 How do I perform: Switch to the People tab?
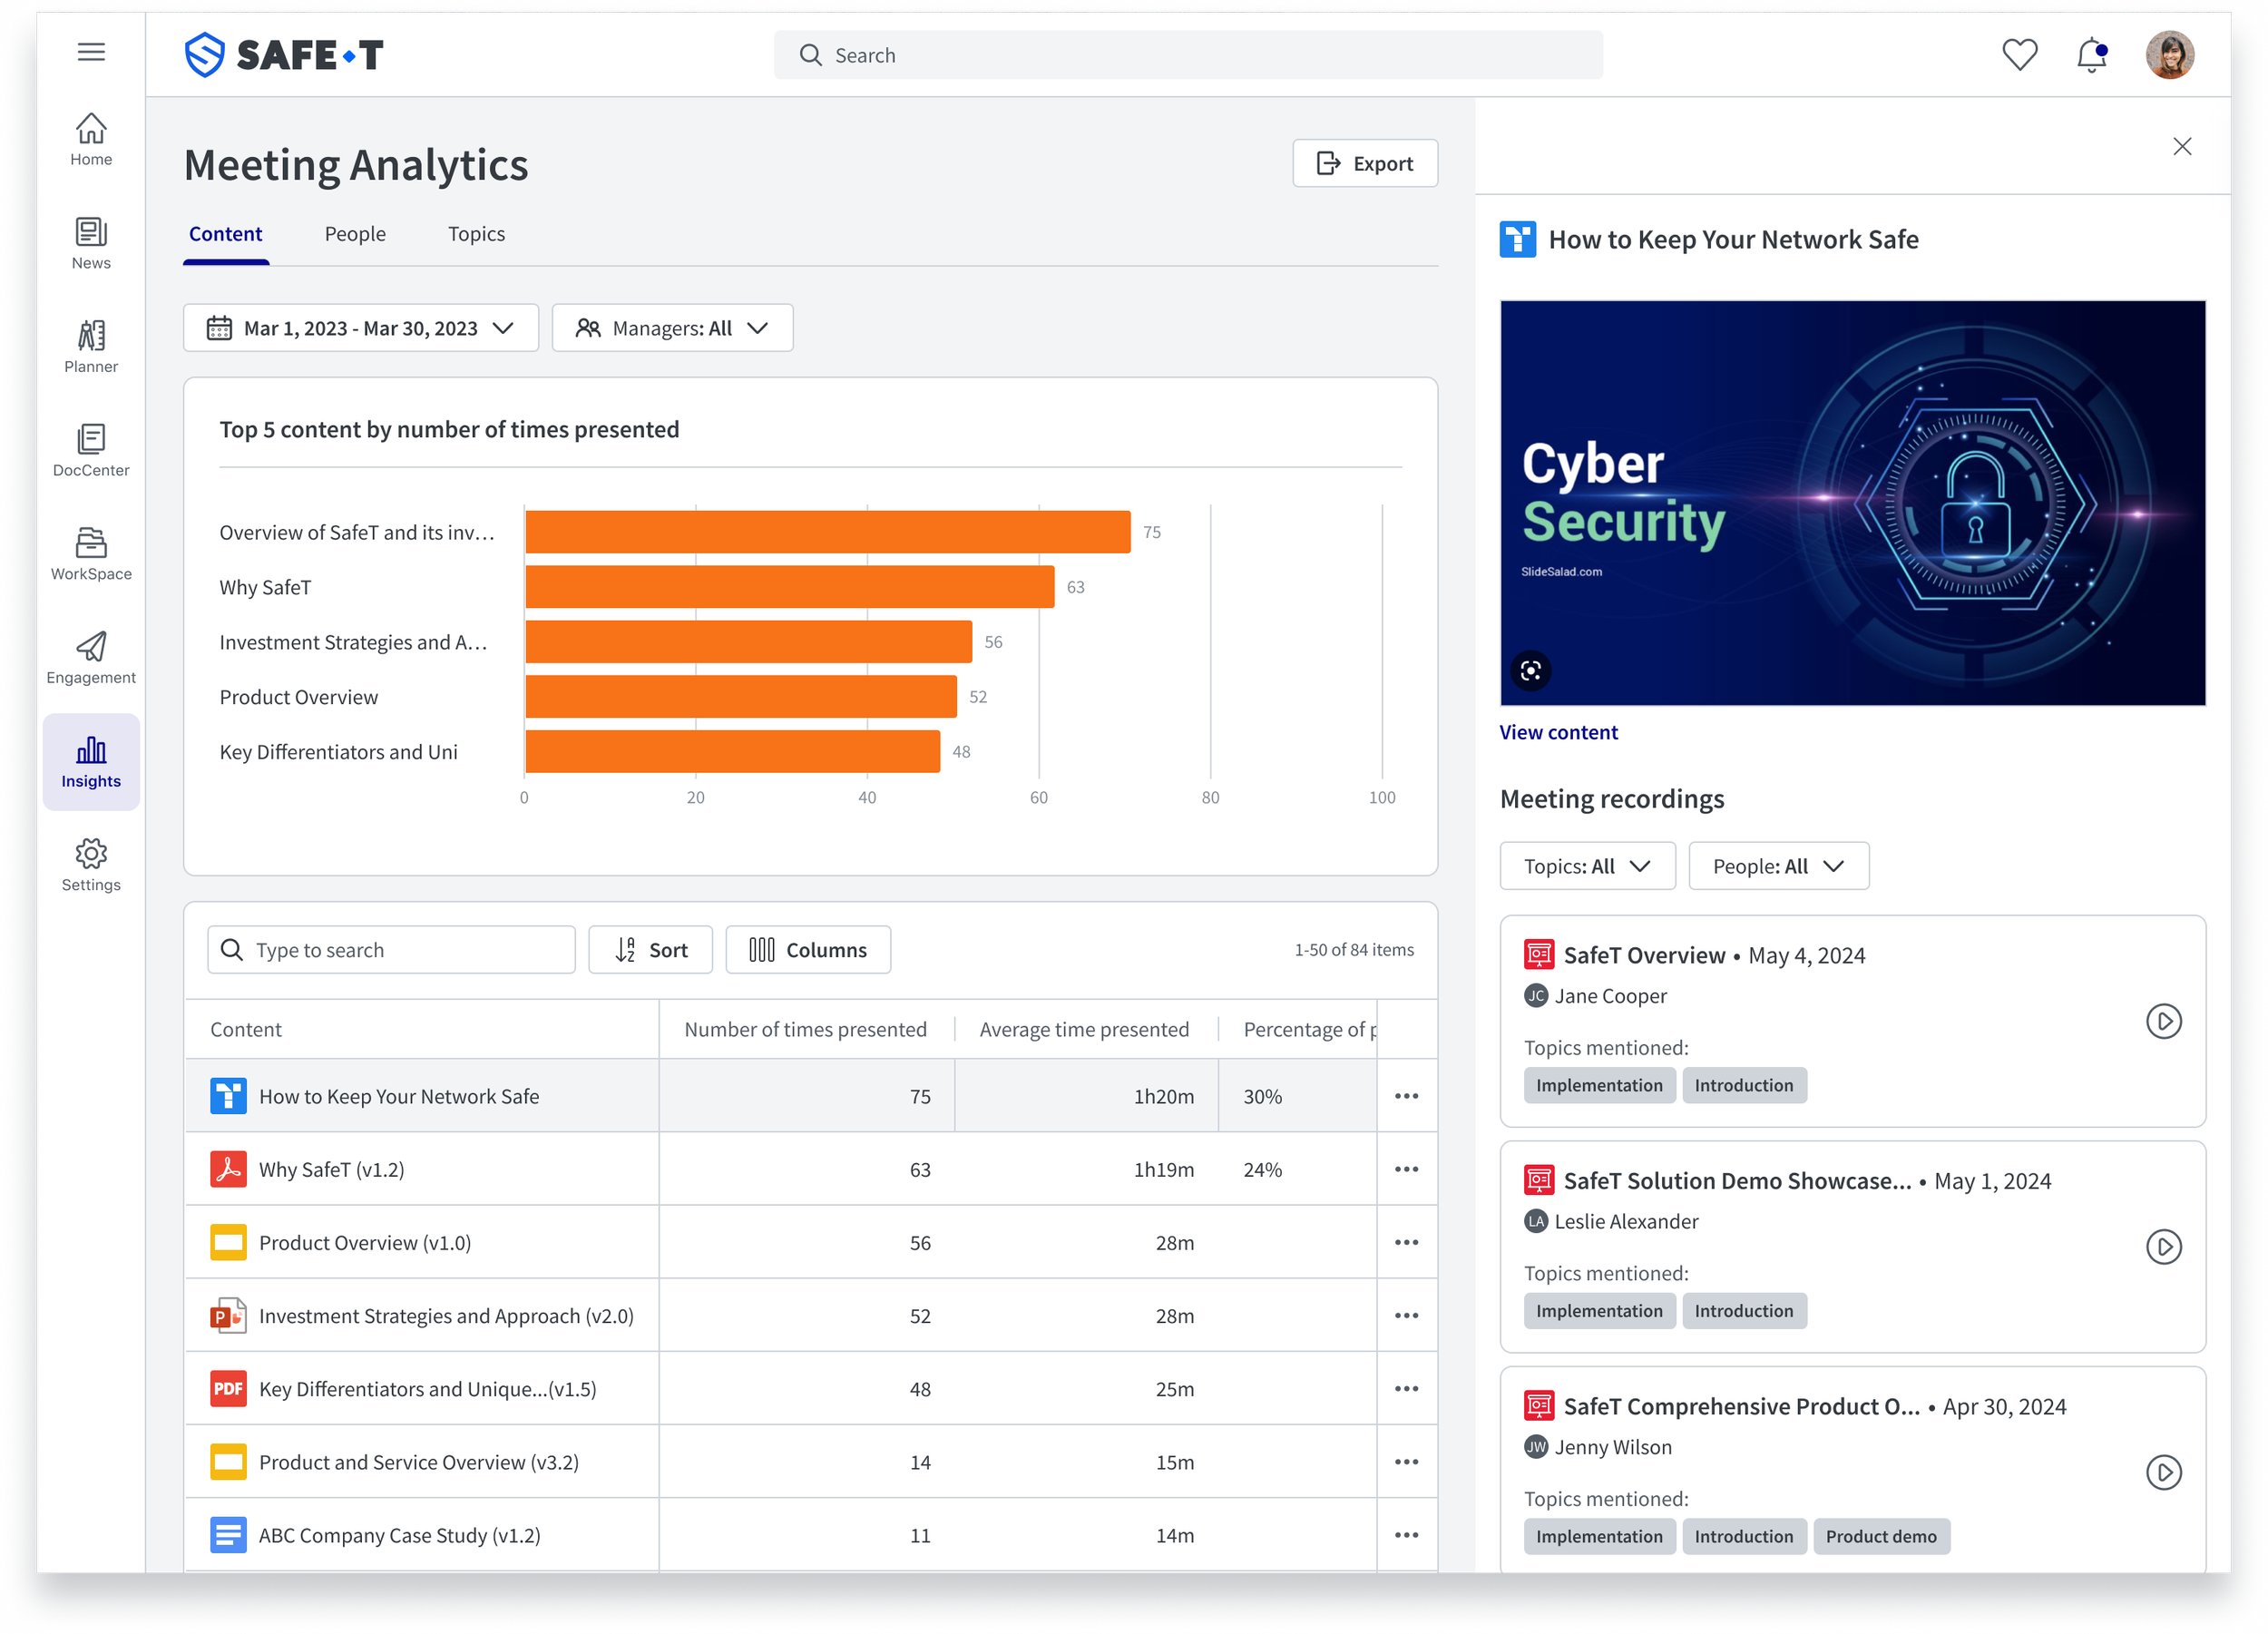click(x=355, y=234)
